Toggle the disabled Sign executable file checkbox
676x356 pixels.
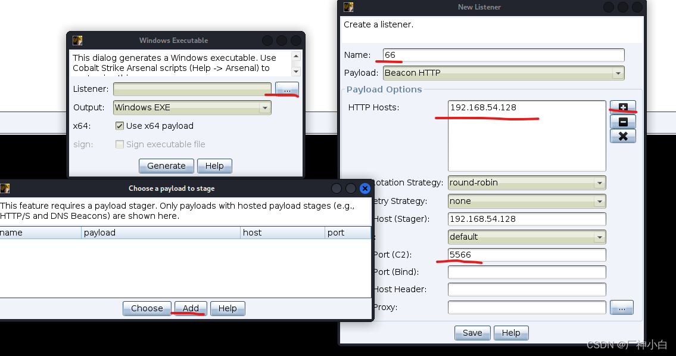point(120,144)
